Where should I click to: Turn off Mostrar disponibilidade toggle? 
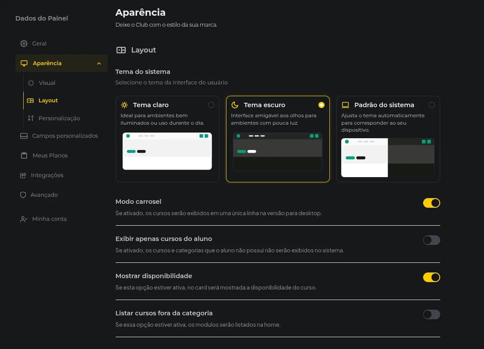[x=431, y=277]
